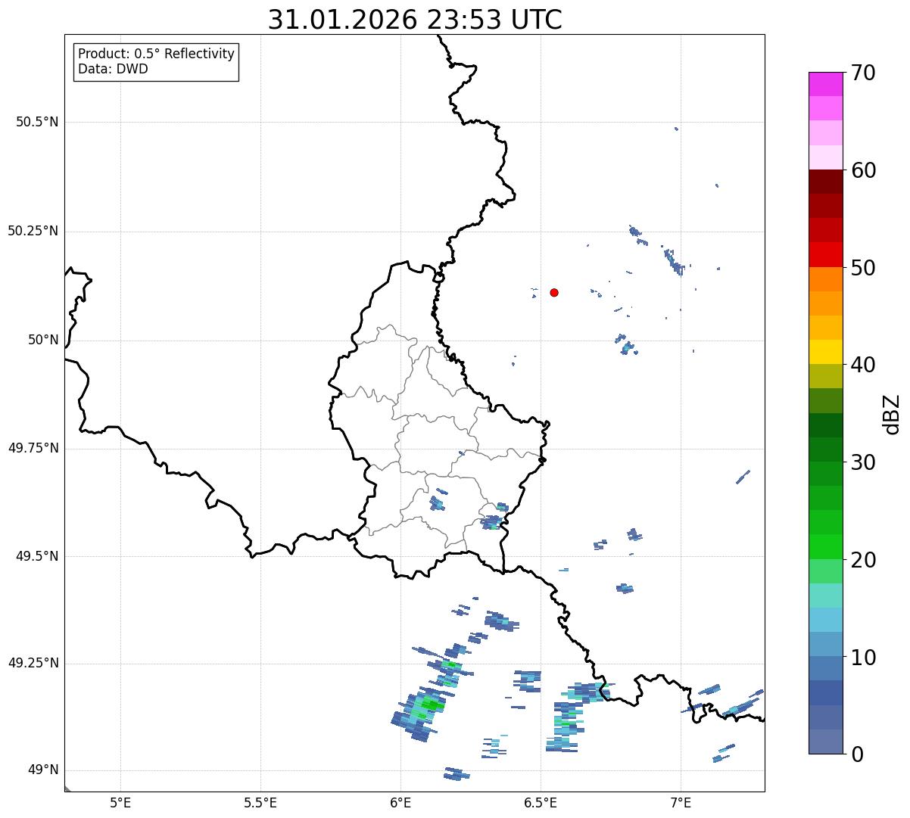Click the latitude label 49.25°N

[x=33, y=663]
